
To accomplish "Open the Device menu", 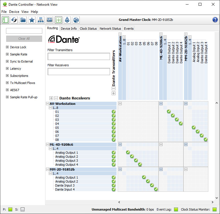I will tap(14, 12).
